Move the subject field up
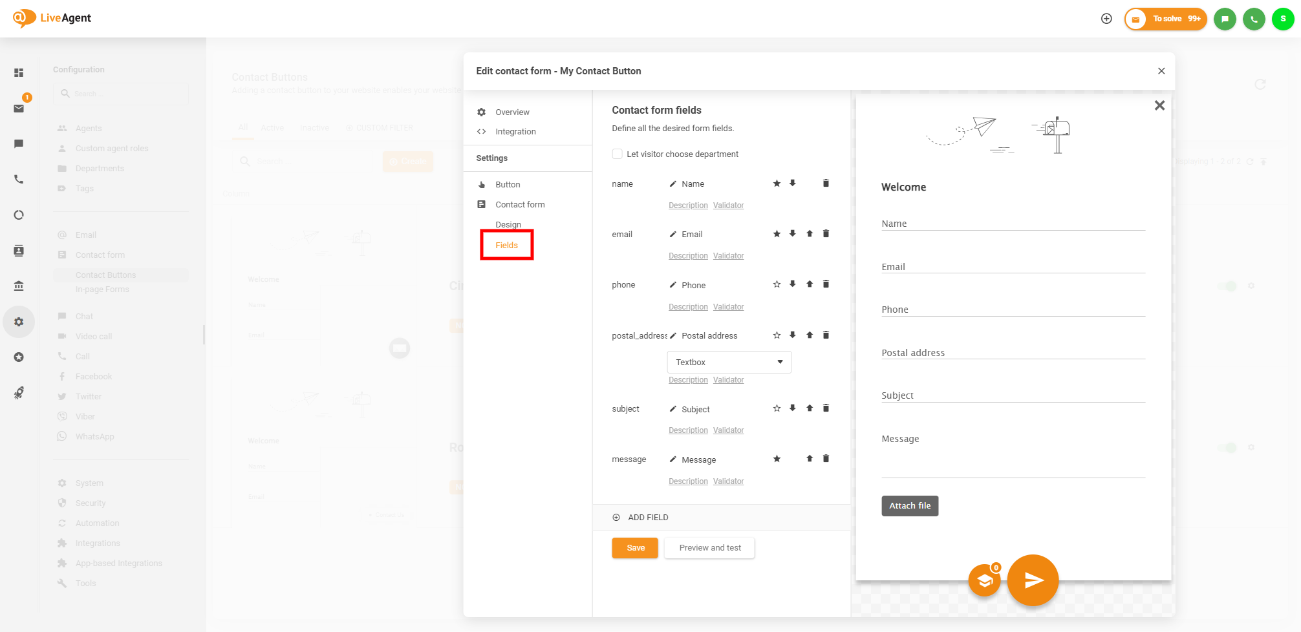The image size is (1301, 632). [810, 408]
